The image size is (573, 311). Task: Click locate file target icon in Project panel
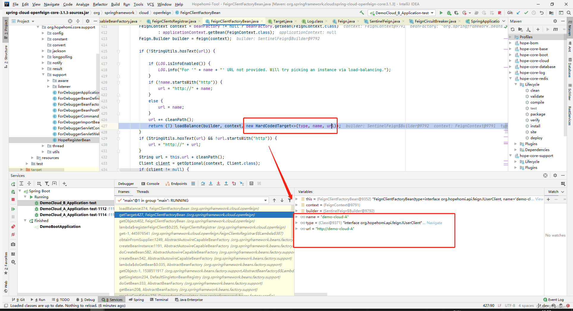tap(70, 21)
